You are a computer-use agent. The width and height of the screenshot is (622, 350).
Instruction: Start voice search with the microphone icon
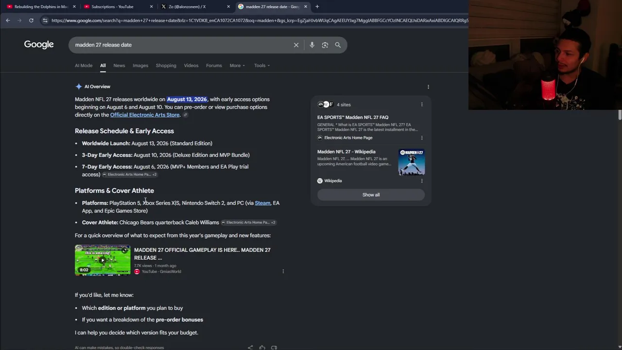tap(312, 45)
